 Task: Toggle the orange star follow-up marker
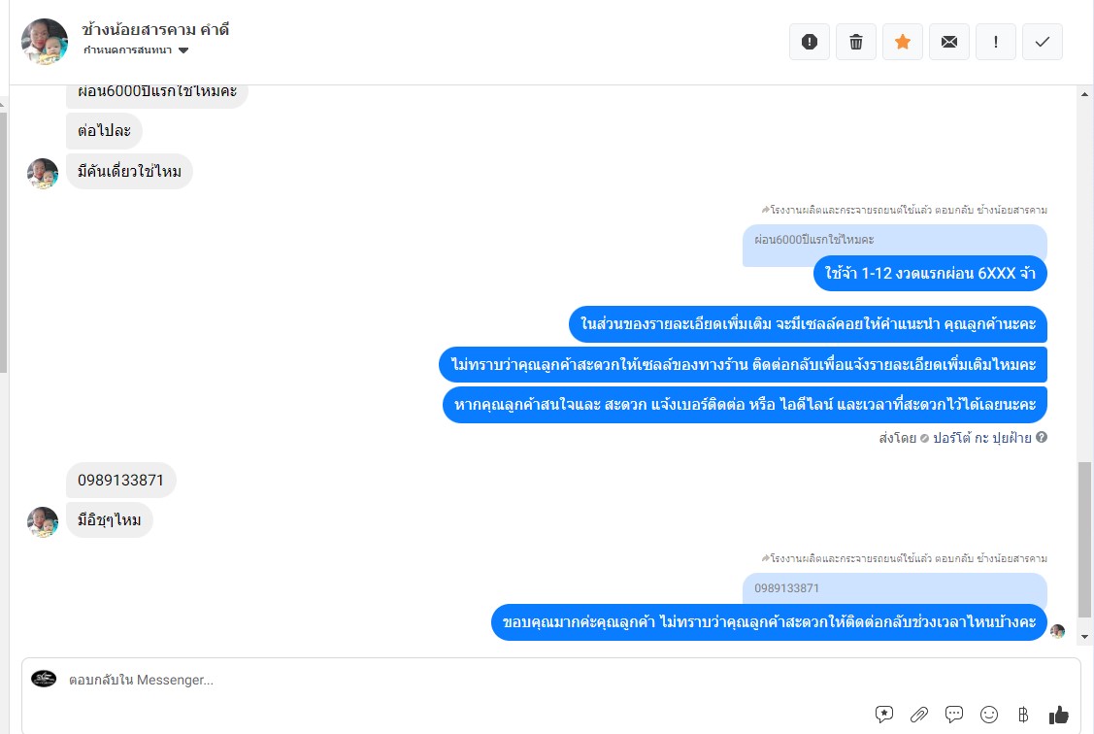pos(903,42)
